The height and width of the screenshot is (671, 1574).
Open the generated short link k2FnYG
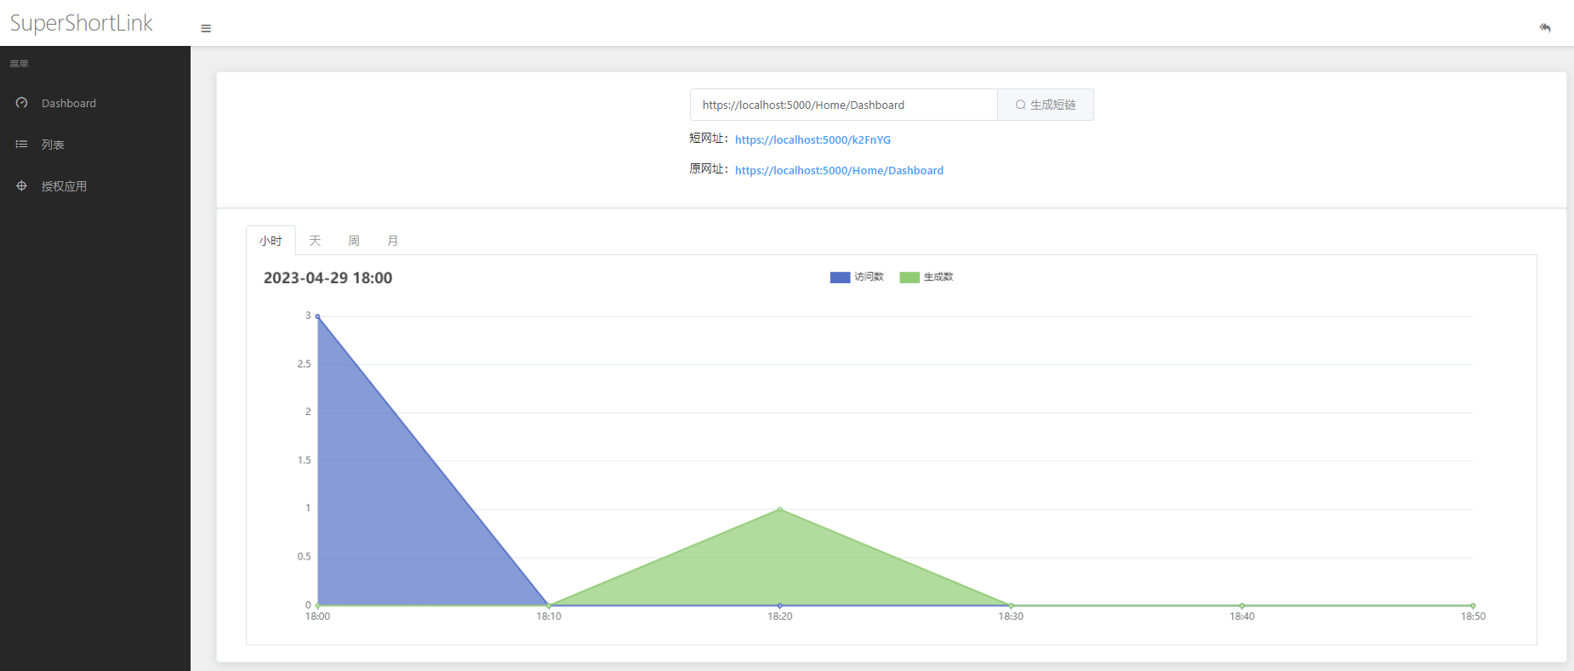click(813, 139)
